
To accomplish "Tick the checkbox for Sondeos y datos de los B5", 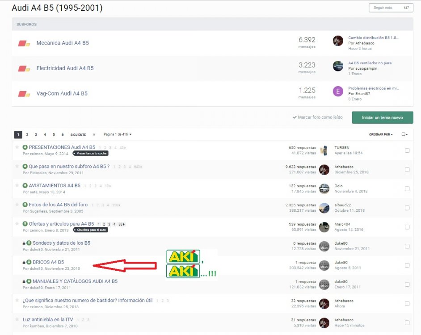I will pos(407,246).
